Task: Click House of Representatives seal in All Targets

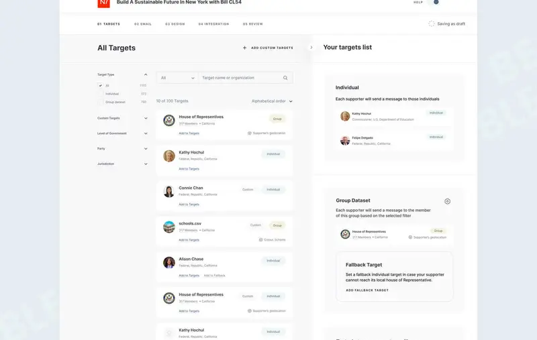Action: pos(169,121)
